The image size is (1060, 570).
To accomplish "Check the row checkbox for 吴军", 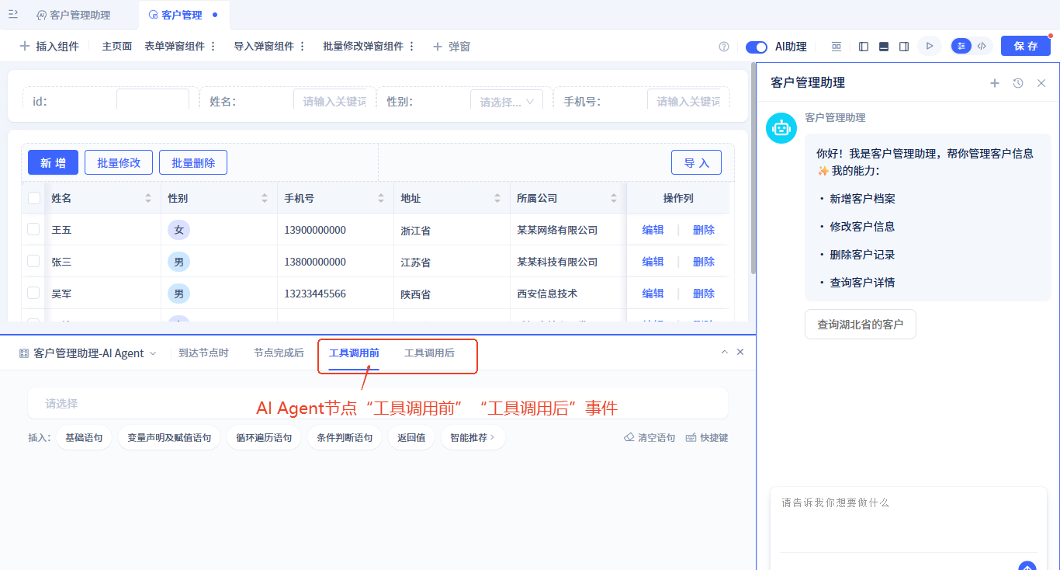I will click(33, 293).
